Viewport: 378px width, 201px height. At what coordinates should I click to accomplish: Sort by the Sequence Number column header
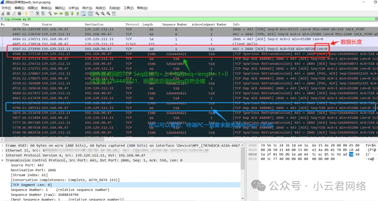coord(174,24)
